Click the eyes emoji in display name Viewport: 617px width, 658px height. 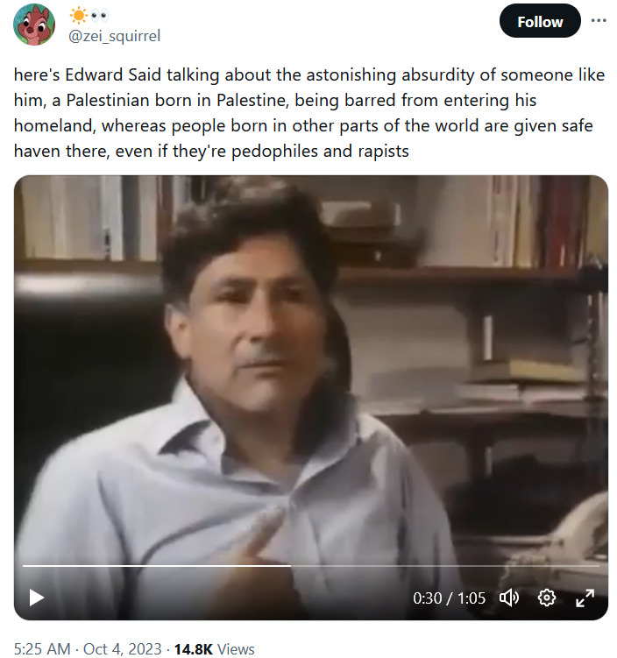pyautogui.click(x=100, y=16)
